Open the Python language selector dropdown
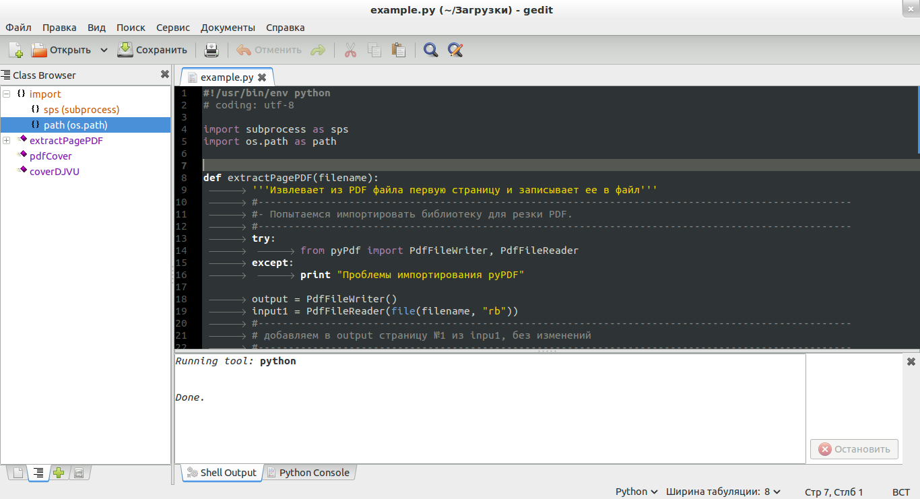This screenshot has width=920, height=499. [636, 492]
